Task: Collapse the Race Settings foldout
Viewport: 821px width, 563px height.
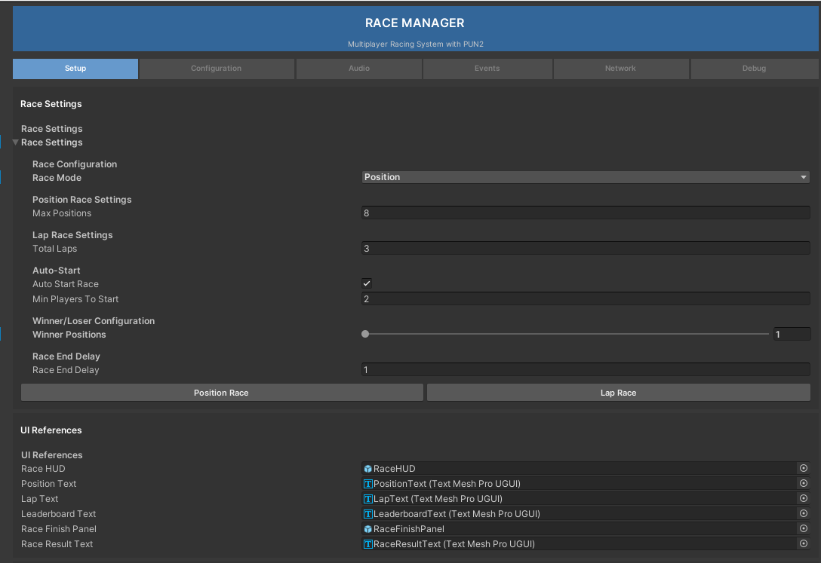Action: click(16, 142)
